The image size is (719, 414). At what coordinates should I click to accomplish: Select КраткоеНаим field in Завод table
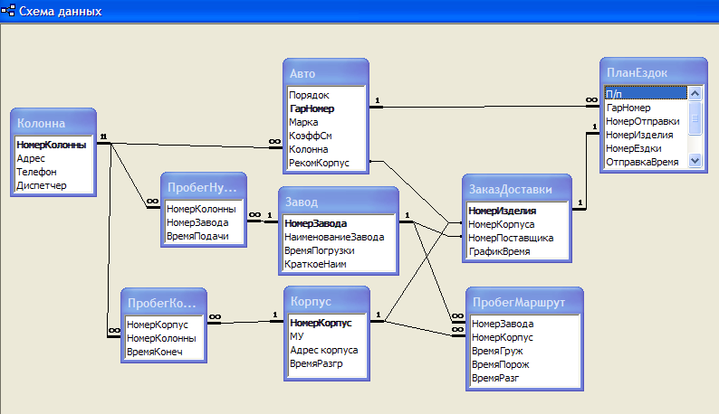click(x=339, y=264)
